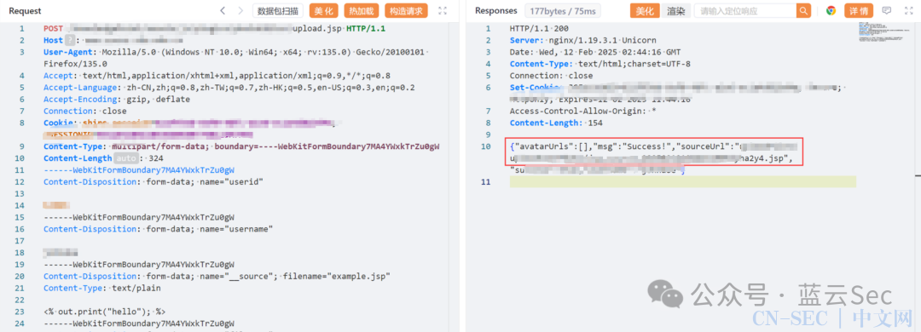Click the question mark tag beside Host
This screenshot has height=332, width=921.
pos(70,41)
